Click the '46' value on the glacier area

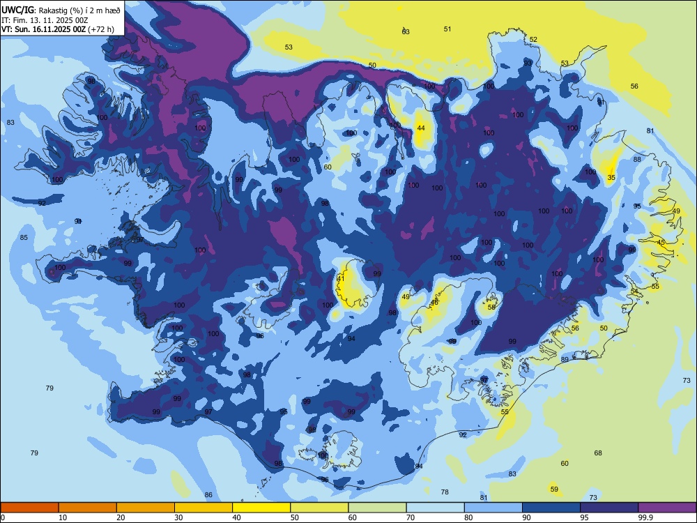(x=435, y=303)
